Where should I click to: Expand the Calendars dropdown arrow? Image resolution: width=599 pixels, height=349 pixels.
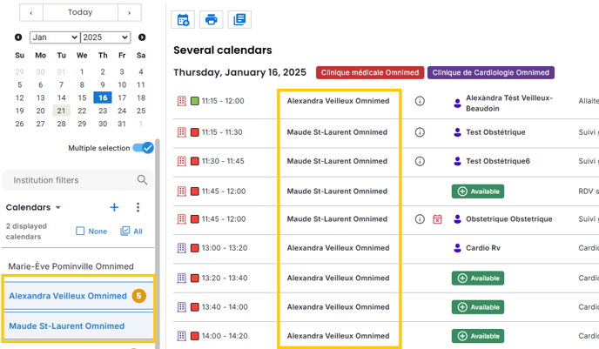tap(58, 207)
